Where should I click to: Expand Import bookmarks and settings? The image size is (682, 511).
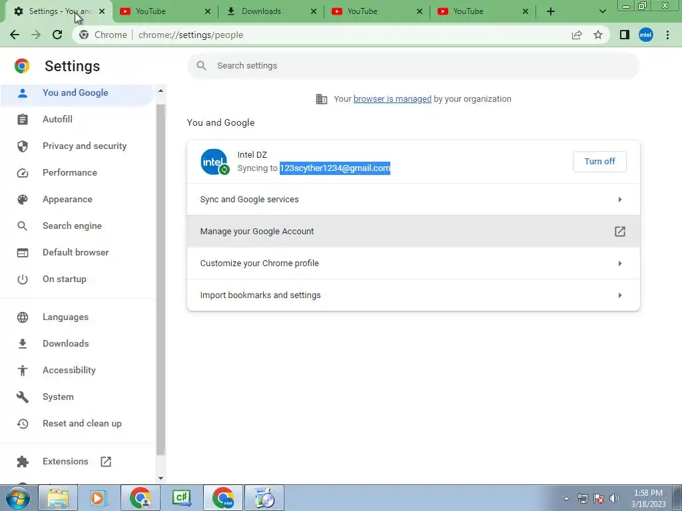point(413,295)
